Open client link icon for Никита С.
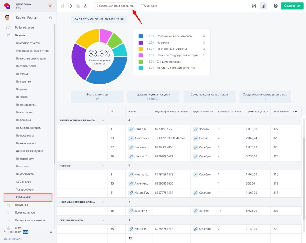Image resolution: width=306 pixels, height=243 pixels. pyautogui.click(x=131, y=175)
